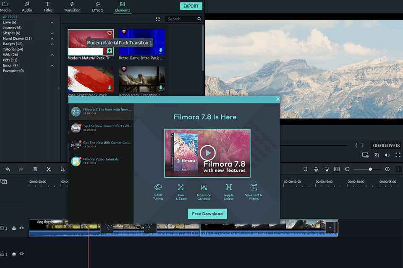Split clip with scissors icon
This screenshot has height=268, width=403.
49,169
